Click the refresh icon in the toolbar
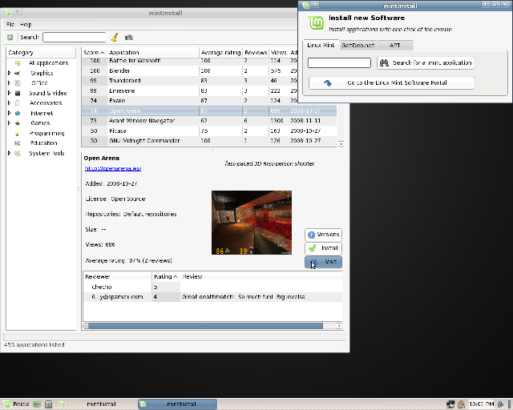Viewport: 513px width, 410px height. pos(10,37)
